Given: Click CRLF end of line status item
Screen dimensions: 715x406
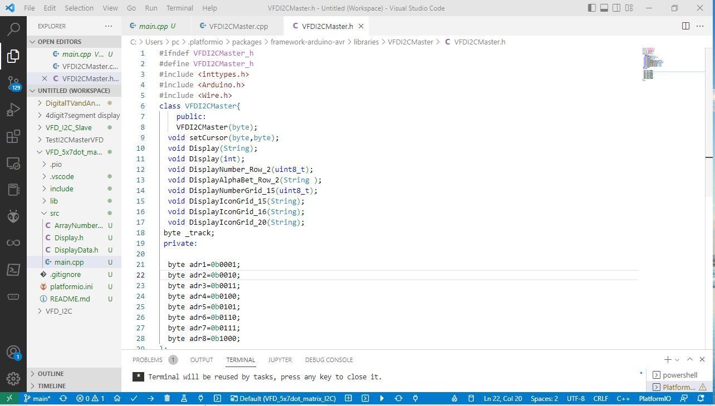Looking at the screenshot, I should point(601,398).
